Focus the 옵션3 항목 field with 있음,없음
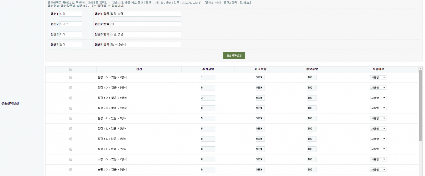 (145, 34)
